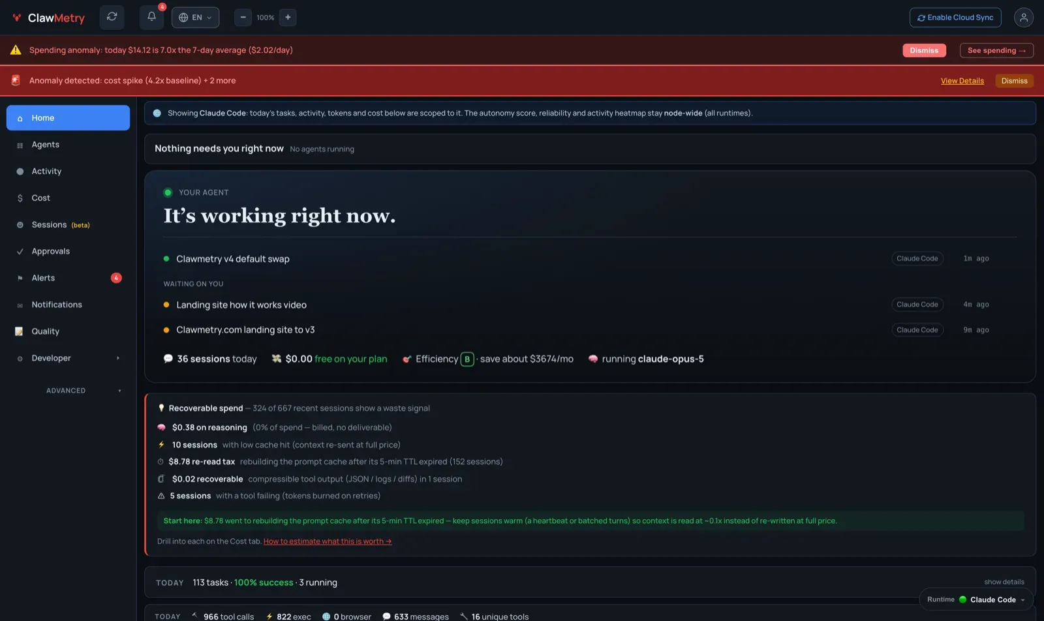Viewport: 1044px width, 621px height.
Task: Click the zoom in plus button
Action: 288,18
